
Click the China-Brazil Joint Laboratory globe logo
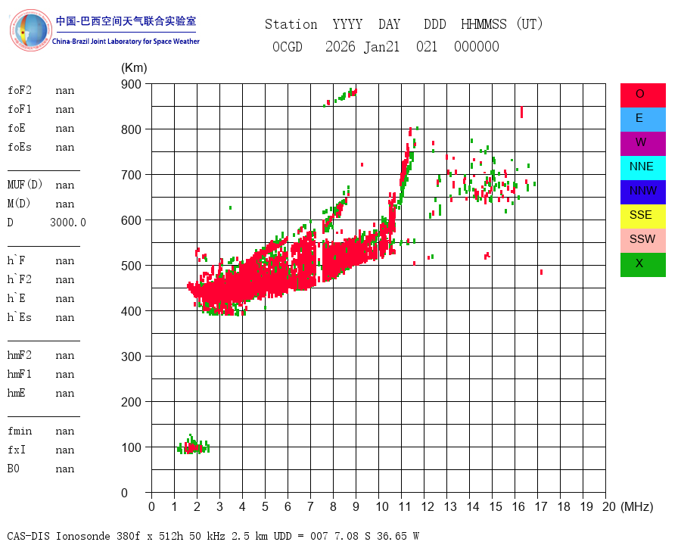(x=30, y=30)
